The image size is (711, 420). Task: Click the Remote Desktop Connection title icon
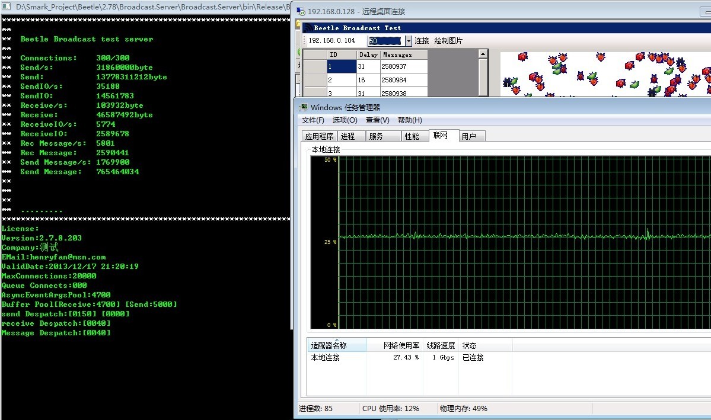[x=301, y=12]
